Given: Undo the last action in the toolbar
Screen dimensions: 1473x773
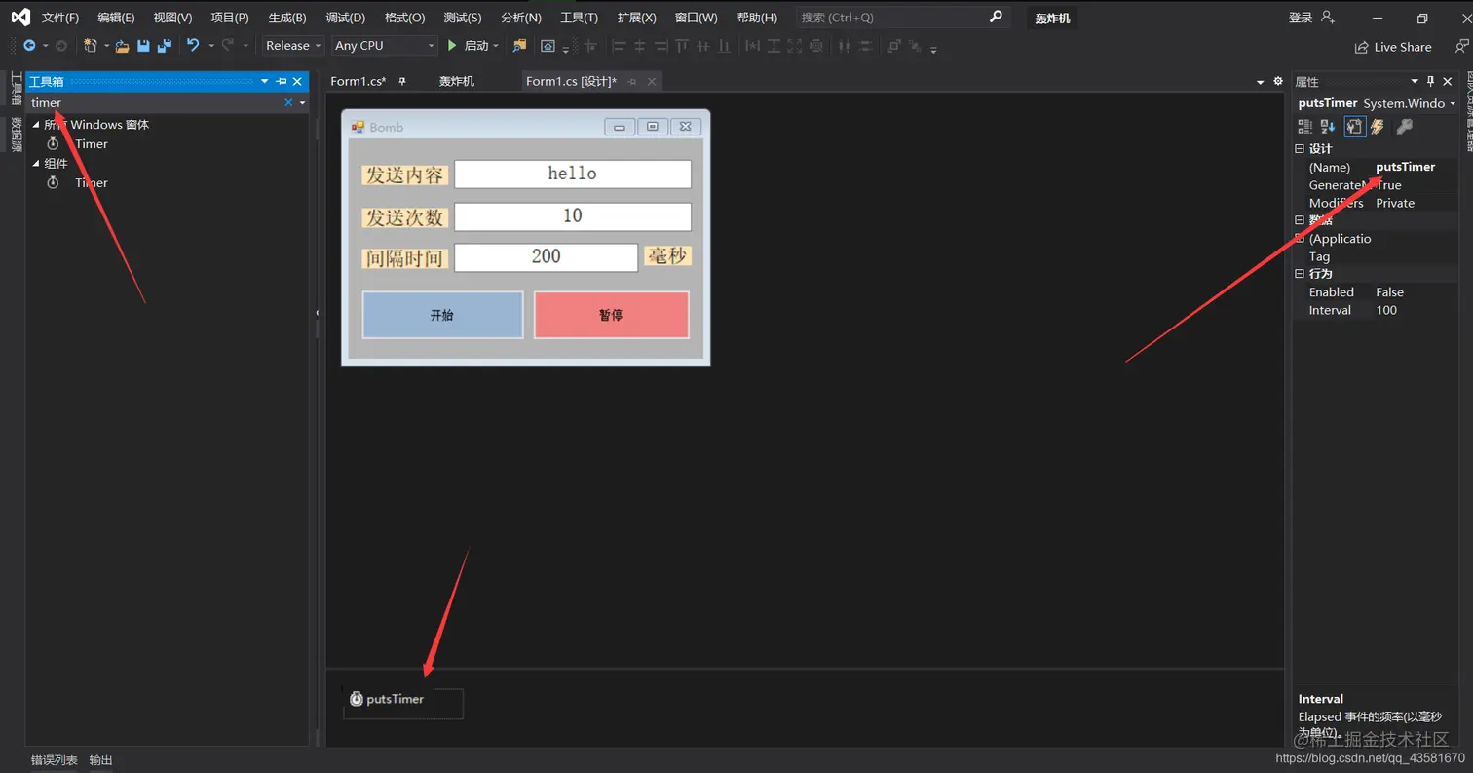Looking at the screenshot, I should [193, 45].
